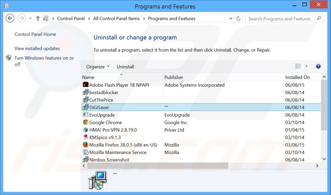
Task: Change view with the view icon
Action: tap(298, 67)
